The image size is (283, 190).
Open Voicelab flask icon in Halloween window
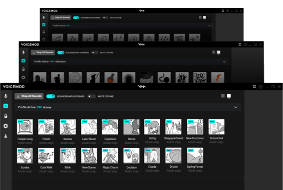pyautogui.click(x=24, y=69)
